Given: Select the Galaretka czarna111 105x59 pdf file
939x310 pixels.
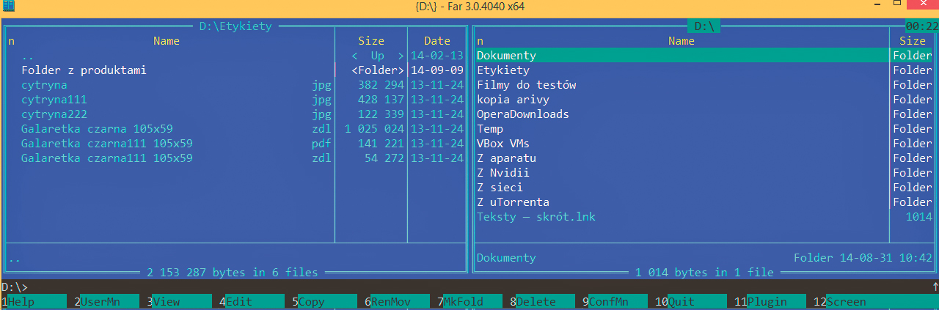Looking at the screenshot, I should [x=106, y=144].
